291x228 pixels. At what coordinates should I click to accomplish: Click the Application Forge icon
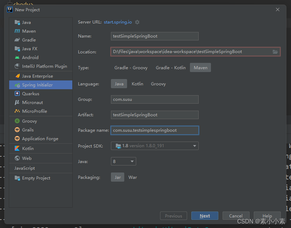click(17, 138)
